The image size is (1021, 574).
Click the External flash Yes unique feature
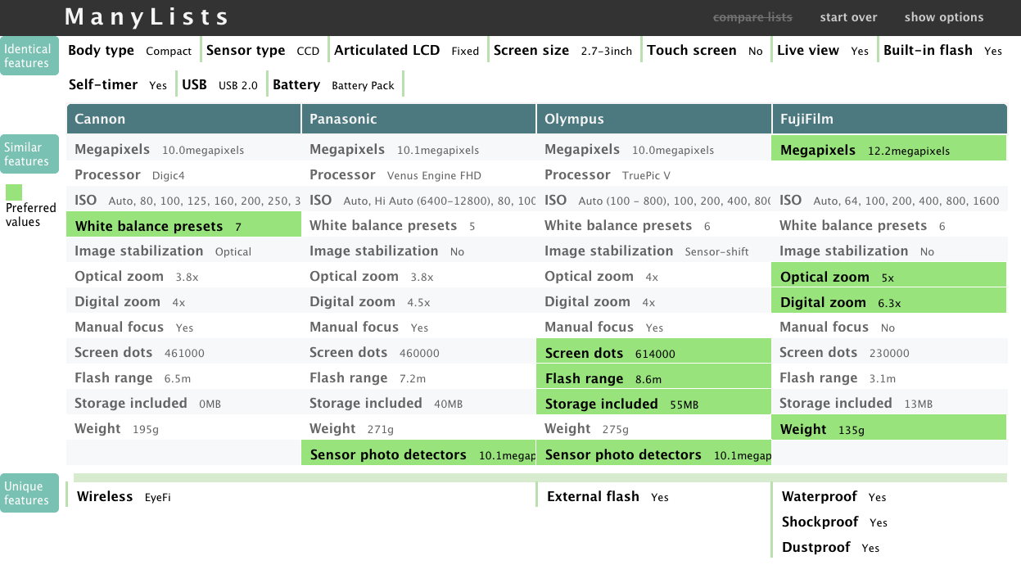[x=608, y=497]
